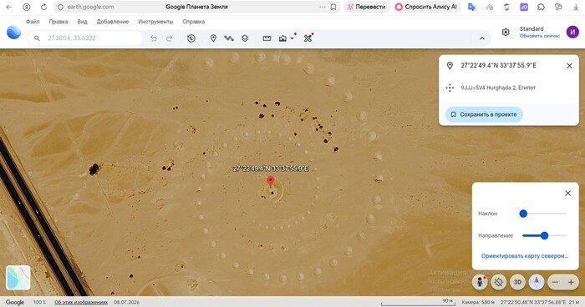585x307 pixels.
Task: Click Спросить Алису AI button
Action: coord(426,7)
